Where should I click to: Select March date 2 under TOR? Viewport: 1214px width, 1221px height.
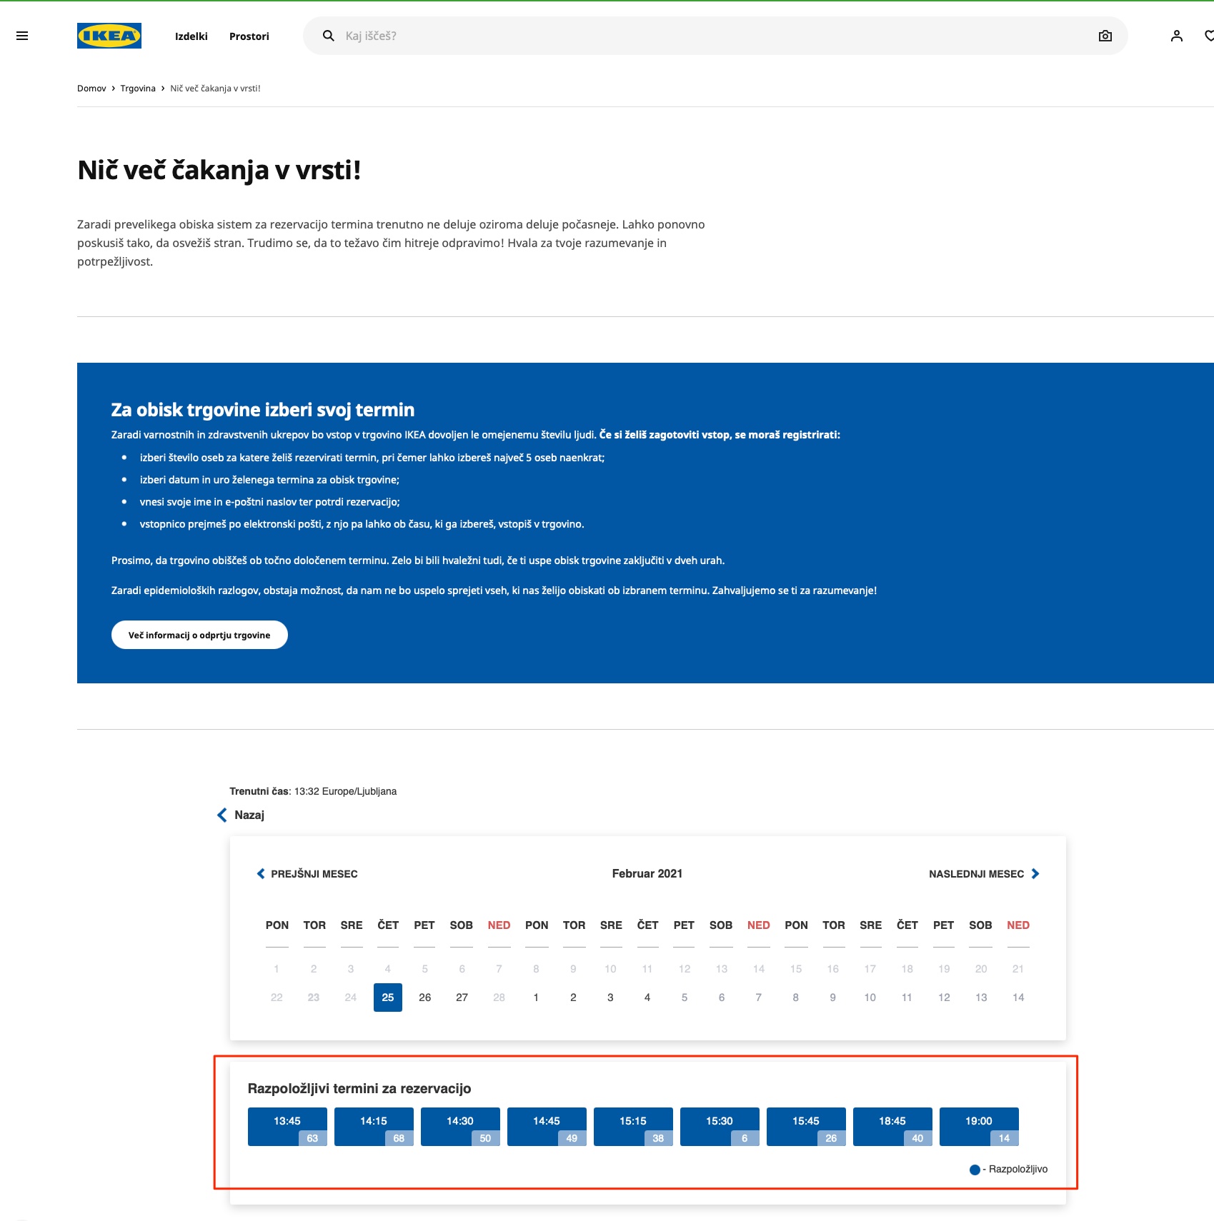tap(573, 998)
